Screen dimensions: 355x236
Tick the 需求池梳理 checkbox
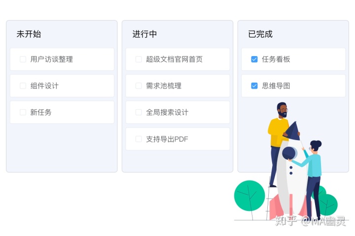pyautogui.click(x=139, y=86)
